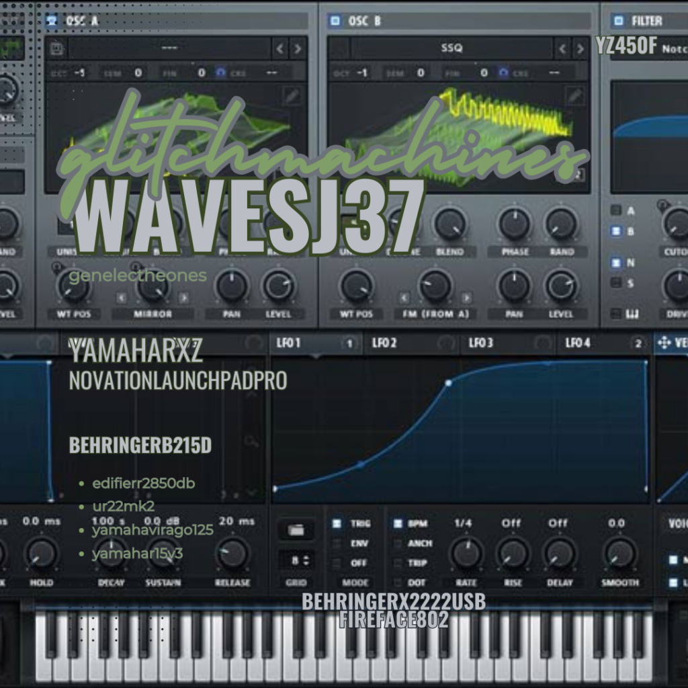Enable the DOT checkbox

click(398, 583)
